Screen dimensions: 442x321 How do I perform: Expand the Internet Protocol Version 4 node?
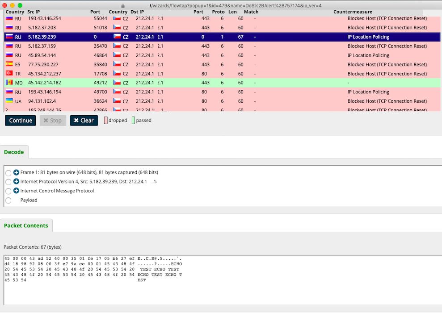point(17,182)
